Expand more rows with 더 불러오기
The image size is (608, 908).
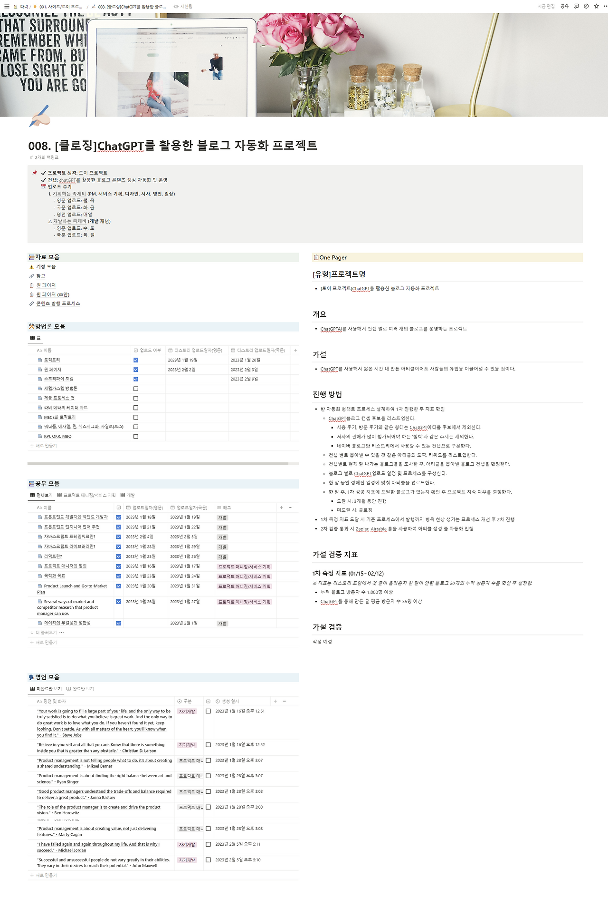click(43, 633)
